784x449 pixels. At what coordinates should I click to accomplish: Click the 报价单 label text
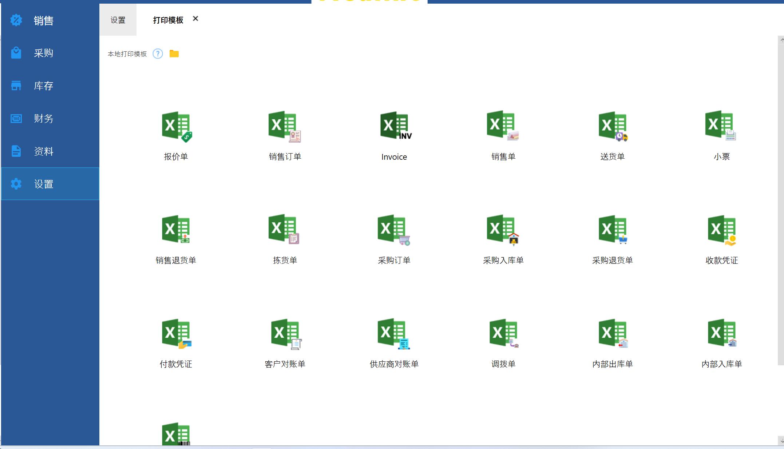(176, 157)
